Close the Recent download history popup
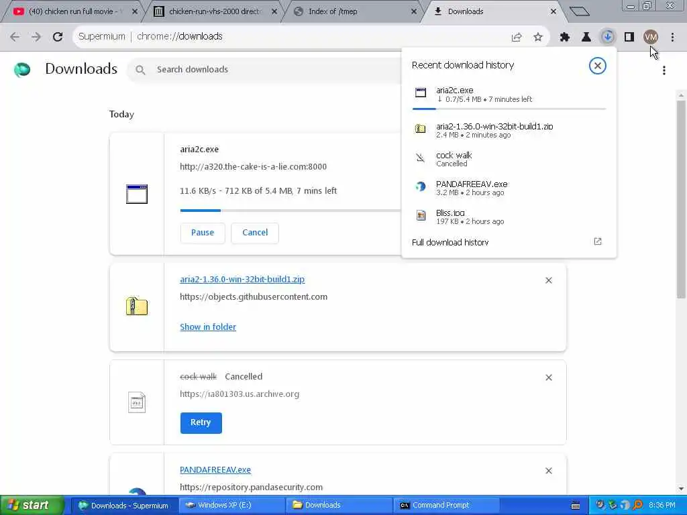Image resolution: width=687 pixels, height=515 pixels. 597,66
